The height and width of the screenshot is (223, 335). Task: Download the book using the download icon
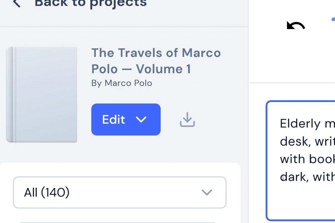point(187,120)
